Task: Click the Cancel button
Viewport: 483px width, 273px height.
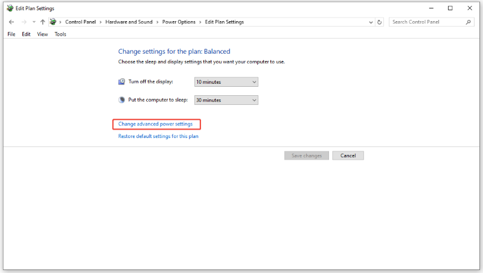Action: click(x=348, y=155)
